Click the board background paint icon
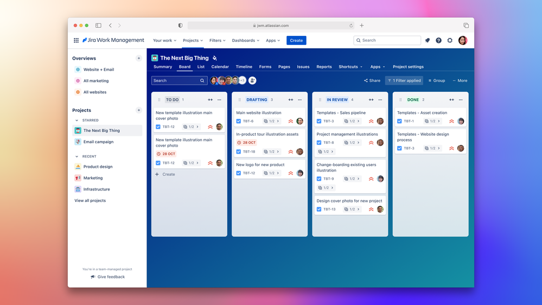 (215, 58)
